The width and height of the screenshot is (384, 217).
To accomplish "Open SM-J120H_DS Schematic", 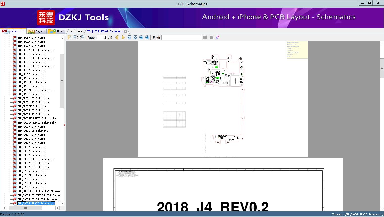I will click(34, 98).
